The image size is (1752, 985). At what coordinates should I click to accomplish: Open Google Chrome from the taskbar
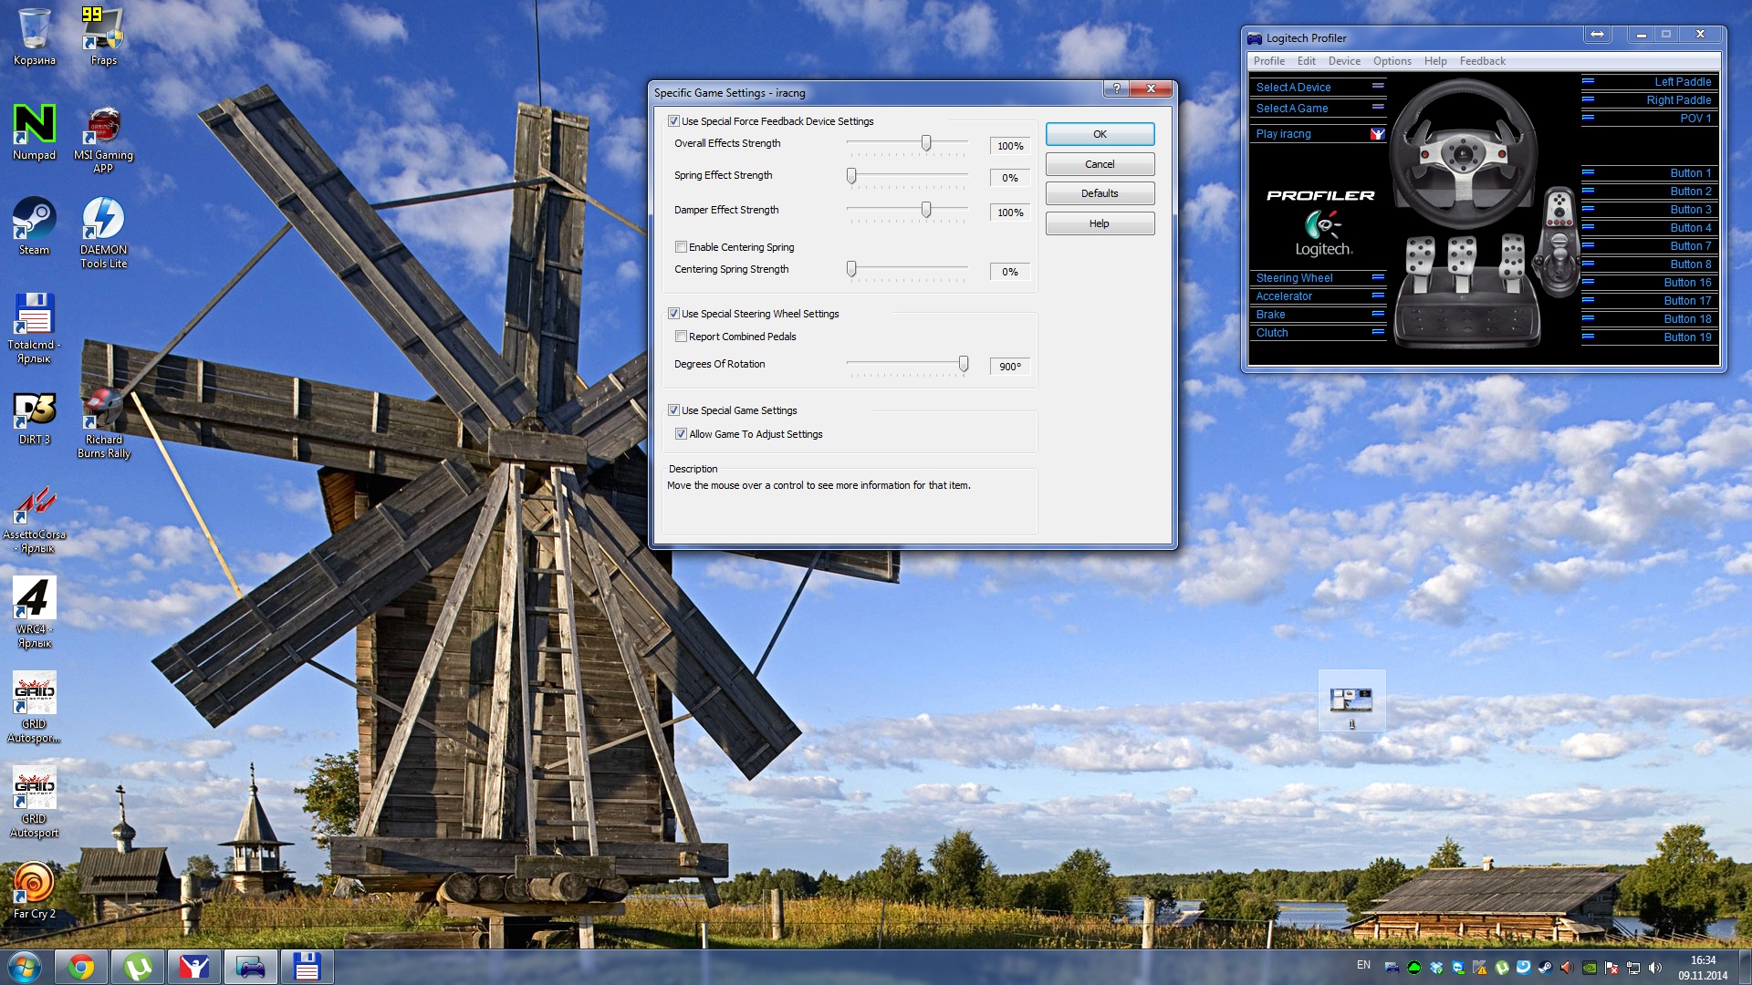(x=81, y=967)
